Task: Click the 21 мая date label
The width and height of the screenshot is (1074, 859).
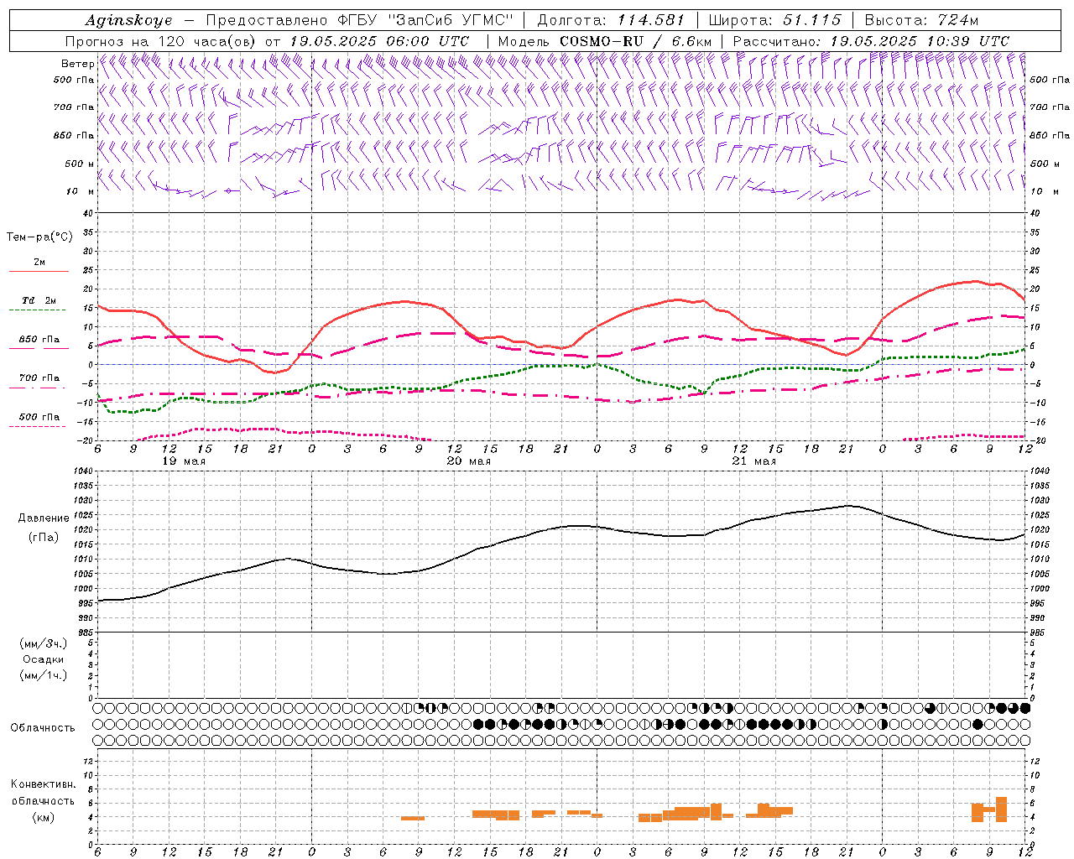Action: [x=753, y=461]
